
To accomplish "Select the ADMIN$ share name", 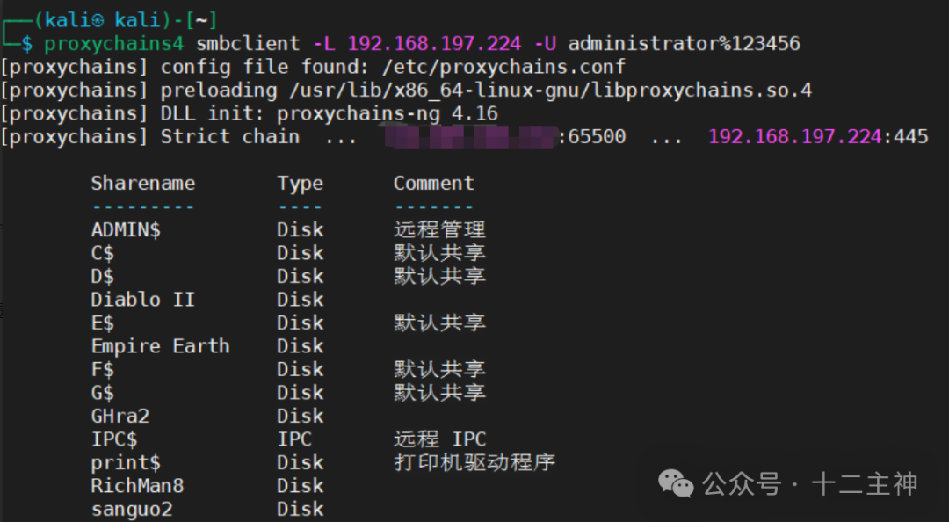I will pos(126,230).
